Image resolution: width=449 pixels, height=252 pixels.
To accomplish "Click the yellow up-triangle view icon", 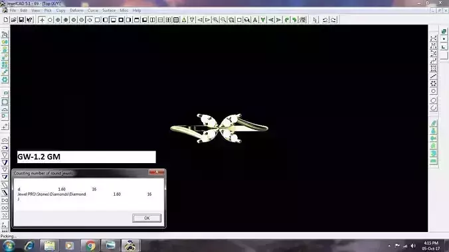I will pos(184,20).
